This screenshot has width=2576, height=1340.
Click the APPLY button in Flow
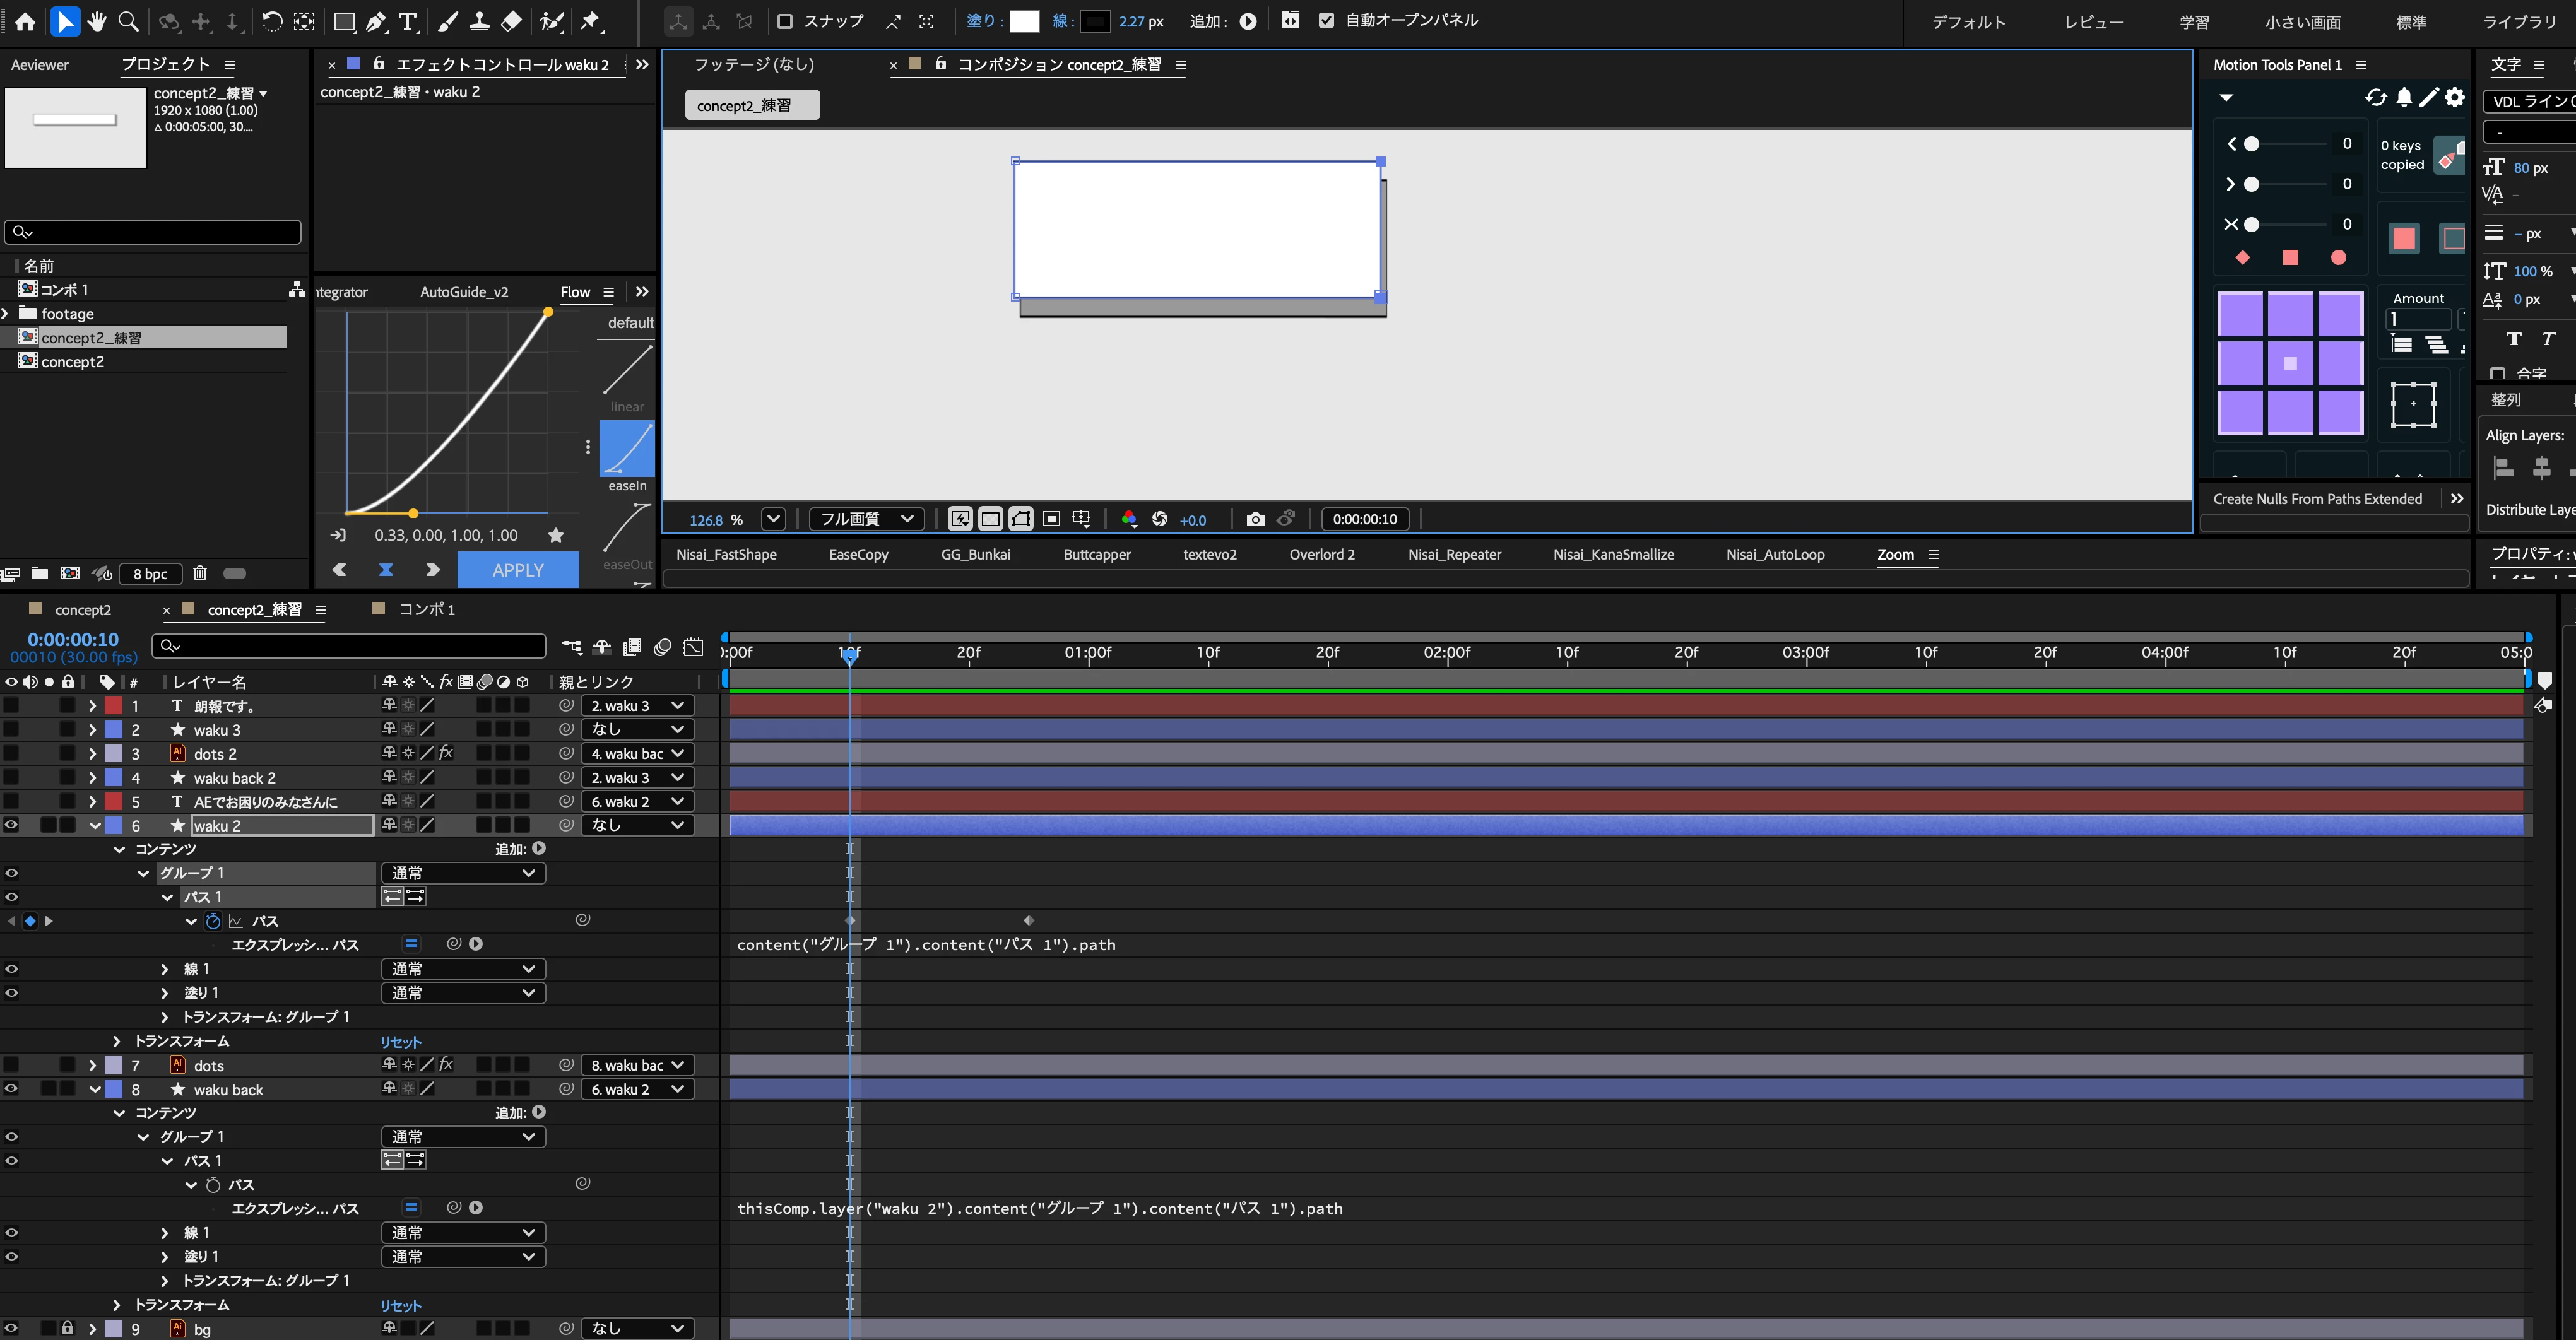point(517,570)
